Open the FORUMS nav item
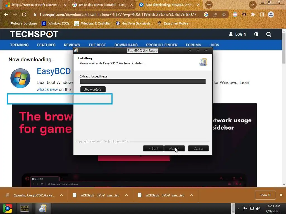 pyautogui.click(x=193, y=45)
